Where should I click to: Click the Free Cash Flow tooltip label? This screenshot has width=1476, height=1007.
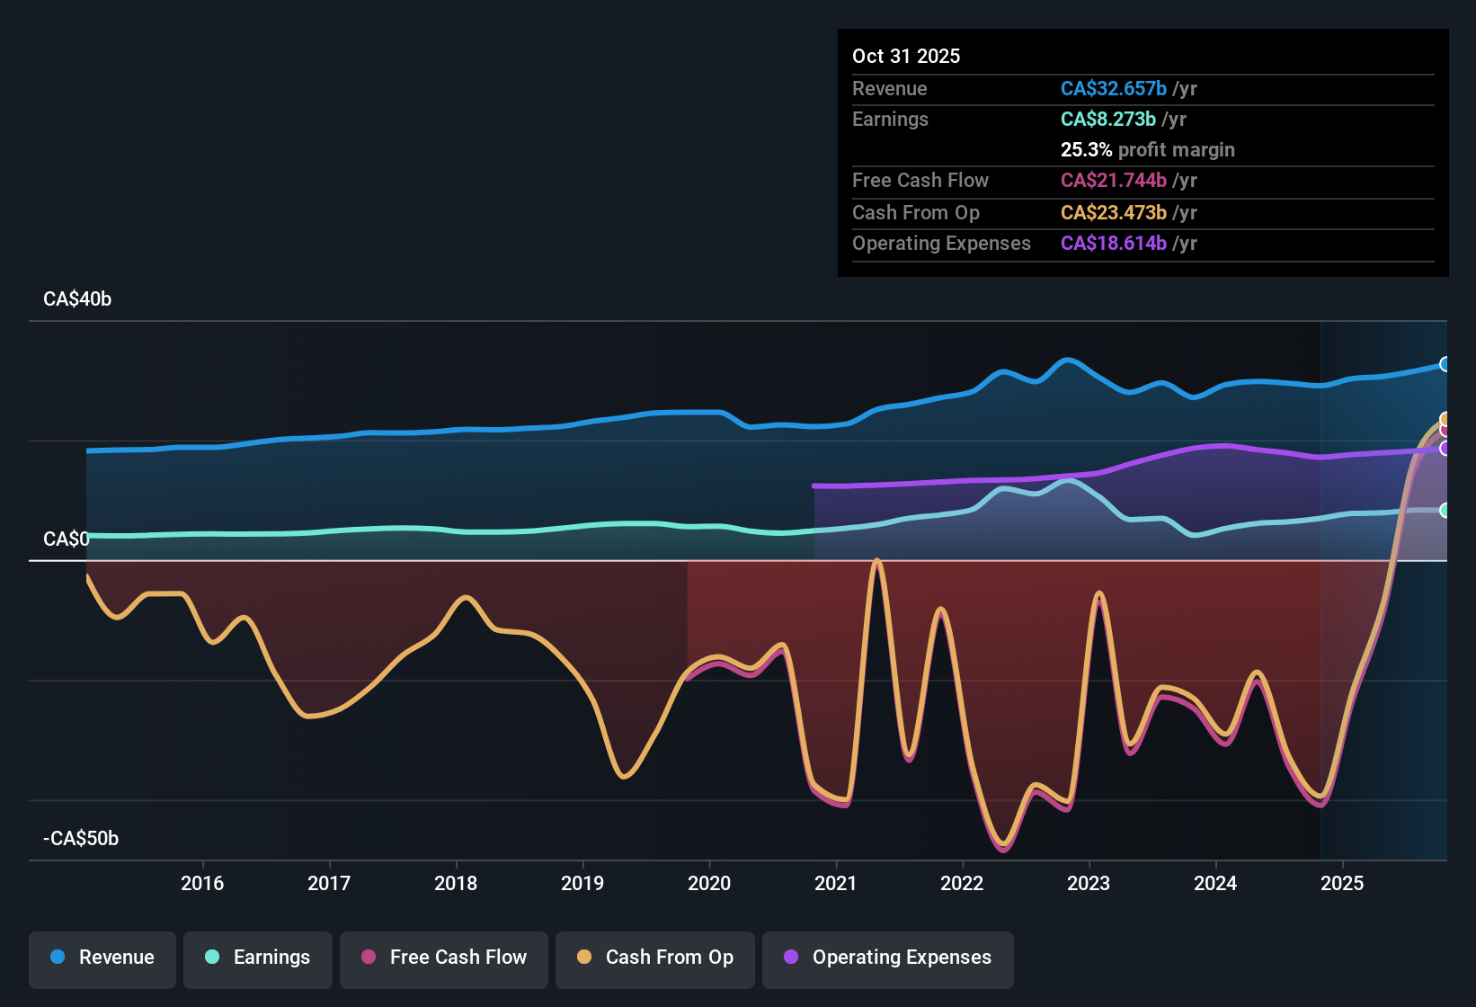pyautogui.click(x=920, y=180)
